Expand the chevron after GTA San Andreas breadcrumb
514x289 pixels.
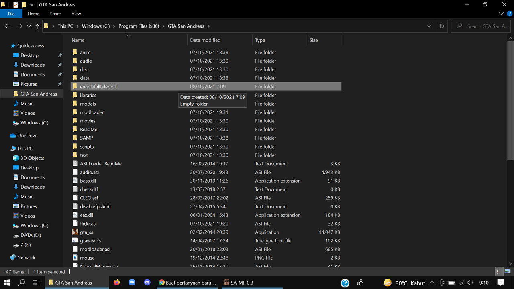pyautogui.click(x=209, y=26)
